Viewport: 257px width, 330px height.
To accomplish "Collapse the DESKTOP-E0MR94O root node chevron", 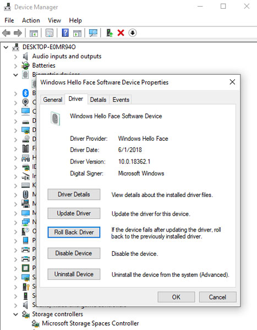I will 6,47.
